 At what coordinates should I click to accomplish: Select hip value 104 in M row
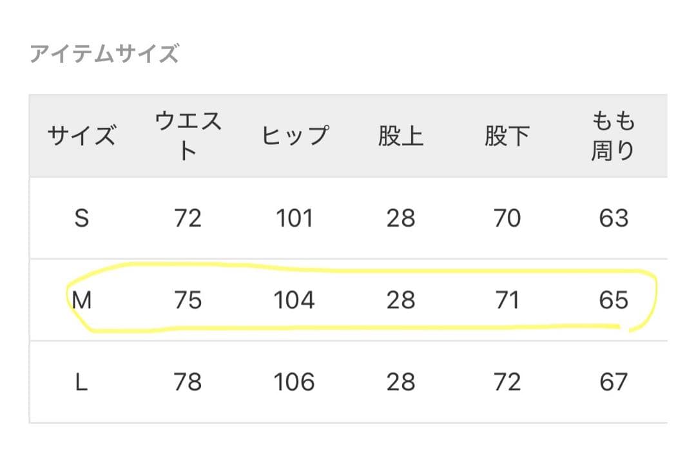point(295,300)
